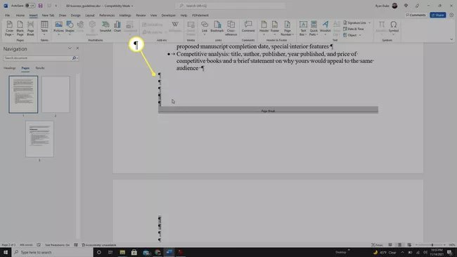This screenshot has width=457, height=257.
Task: Click the Comment icon in the ribbon
Action: (x=248, y=27)
